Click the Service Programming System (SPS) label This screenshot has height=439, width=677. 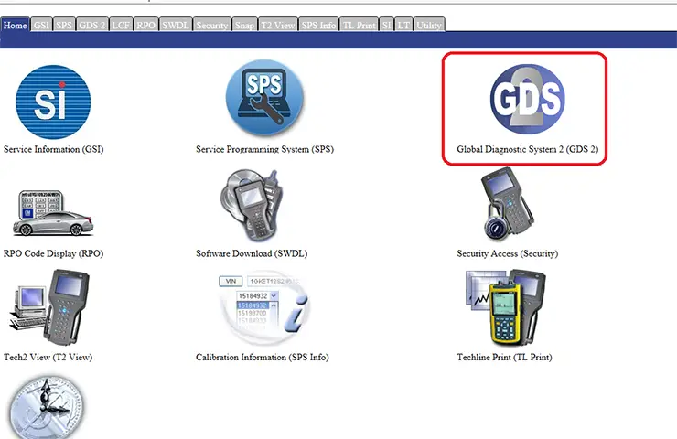[264, 149]
